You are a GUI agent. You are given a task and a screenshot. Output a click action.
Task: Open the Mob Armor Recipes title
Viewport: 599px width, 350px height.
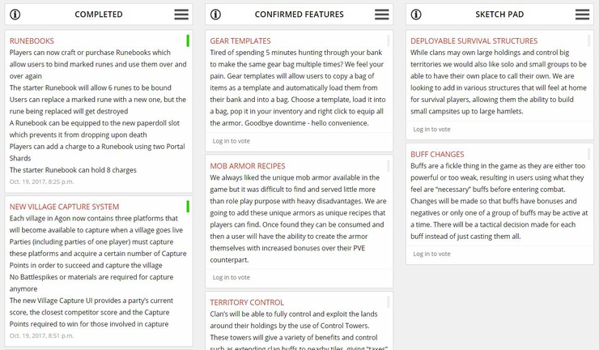click(248, 166)
